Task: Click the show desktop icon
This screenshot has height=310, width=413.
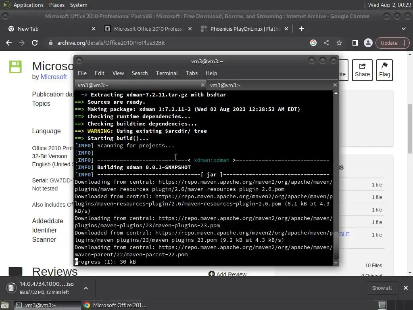Action: pyautogui.click(x=5, y=305)
